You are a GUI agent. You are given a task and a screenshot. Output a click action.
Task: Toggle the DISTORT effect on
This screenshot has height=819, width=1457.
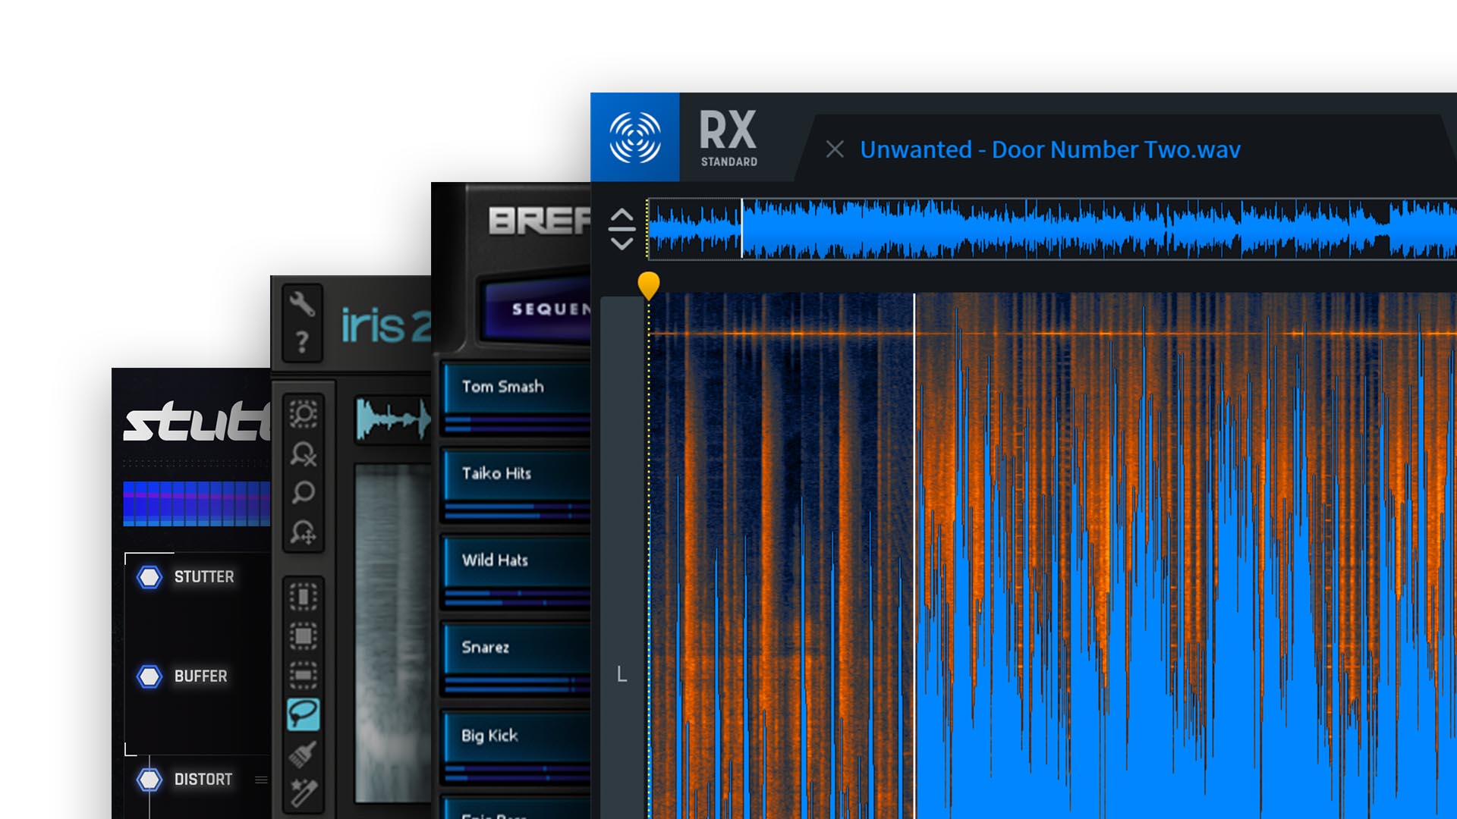tap(149, 779)
